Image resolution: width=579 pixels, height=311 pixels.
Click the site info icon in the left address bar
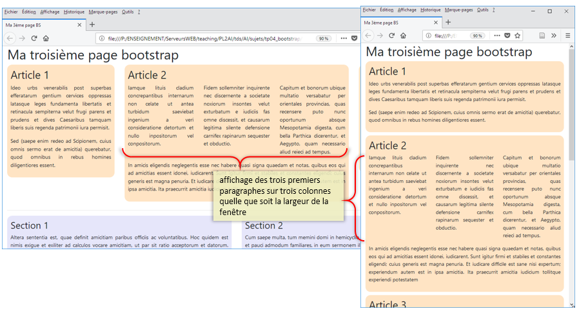tap(101, 39)
